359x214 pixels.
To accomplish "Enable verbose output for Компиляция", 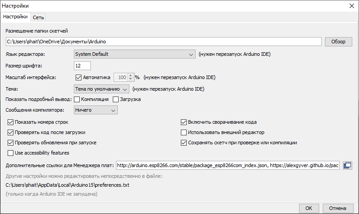I will [x=77, y=99].
